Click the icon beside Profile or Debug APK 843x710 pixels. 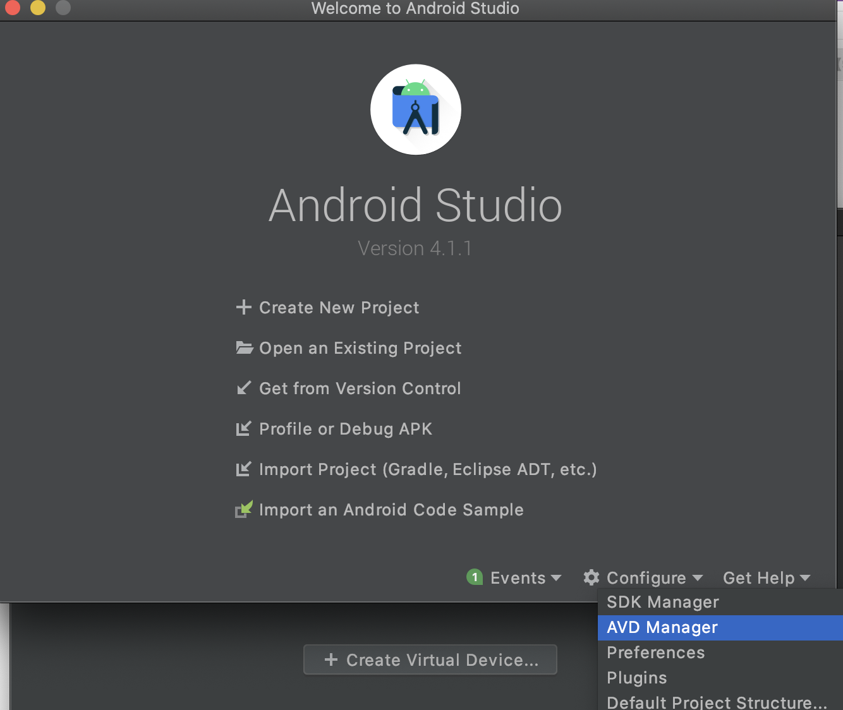click(243, 428)
